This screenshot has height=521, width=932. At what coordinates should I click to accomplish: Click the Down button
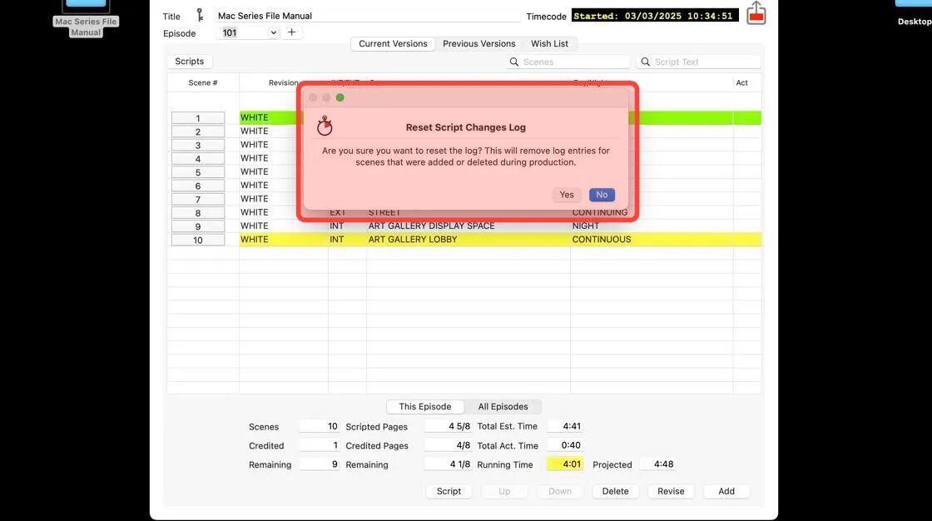(560, 491)
